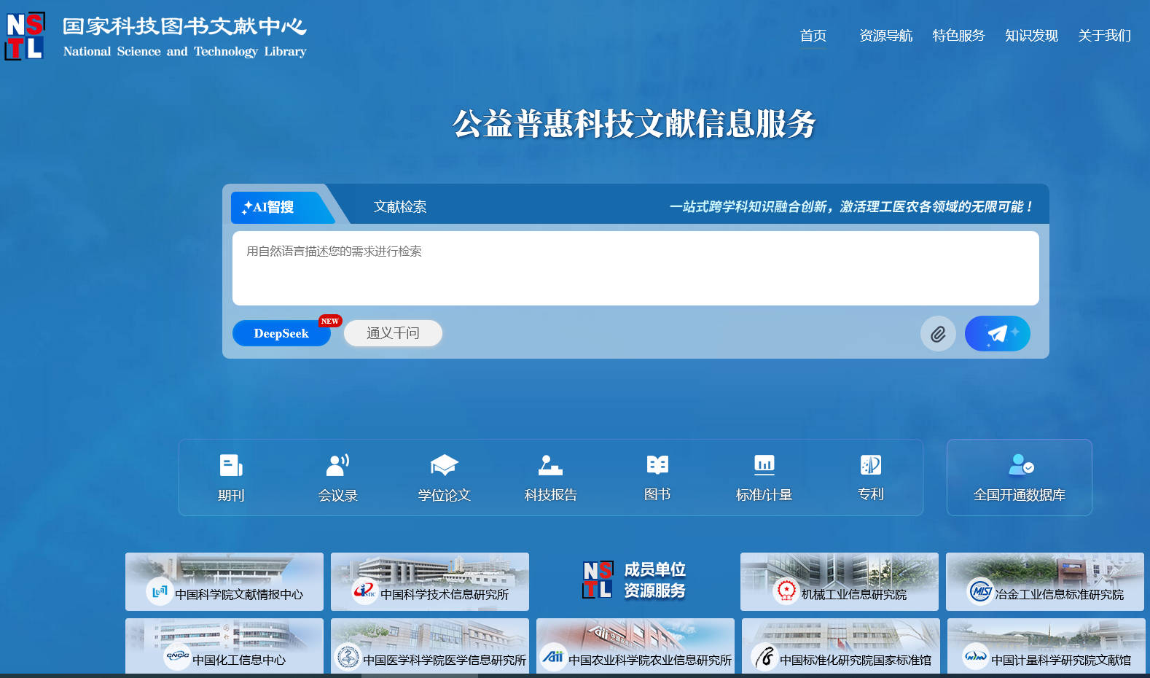Switch to the 文献检索 tab
The width and height of the screenshot is (1150, 678).
pos(400,207)
